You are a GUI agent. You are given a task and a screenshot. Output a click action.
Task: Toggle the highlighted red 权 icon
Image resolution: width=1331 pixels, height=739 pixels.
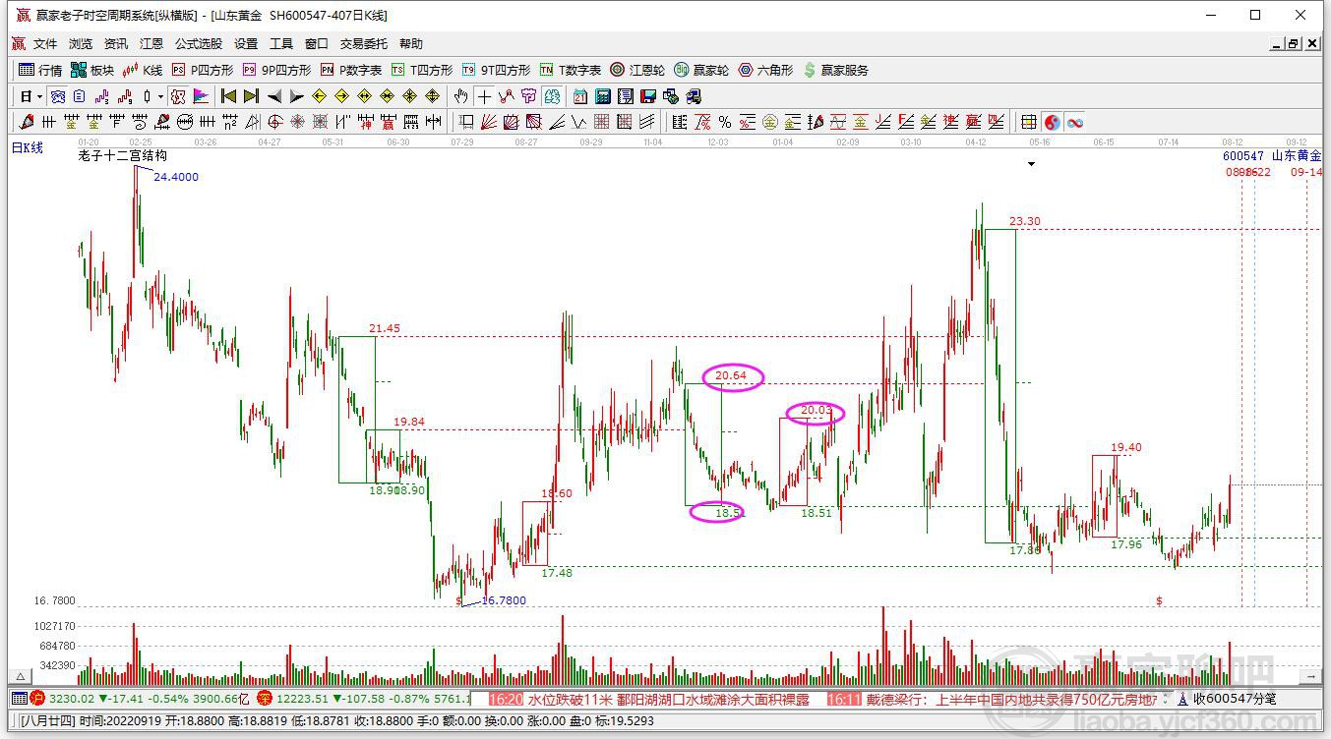pyautogui.click(x=178, y=96)
